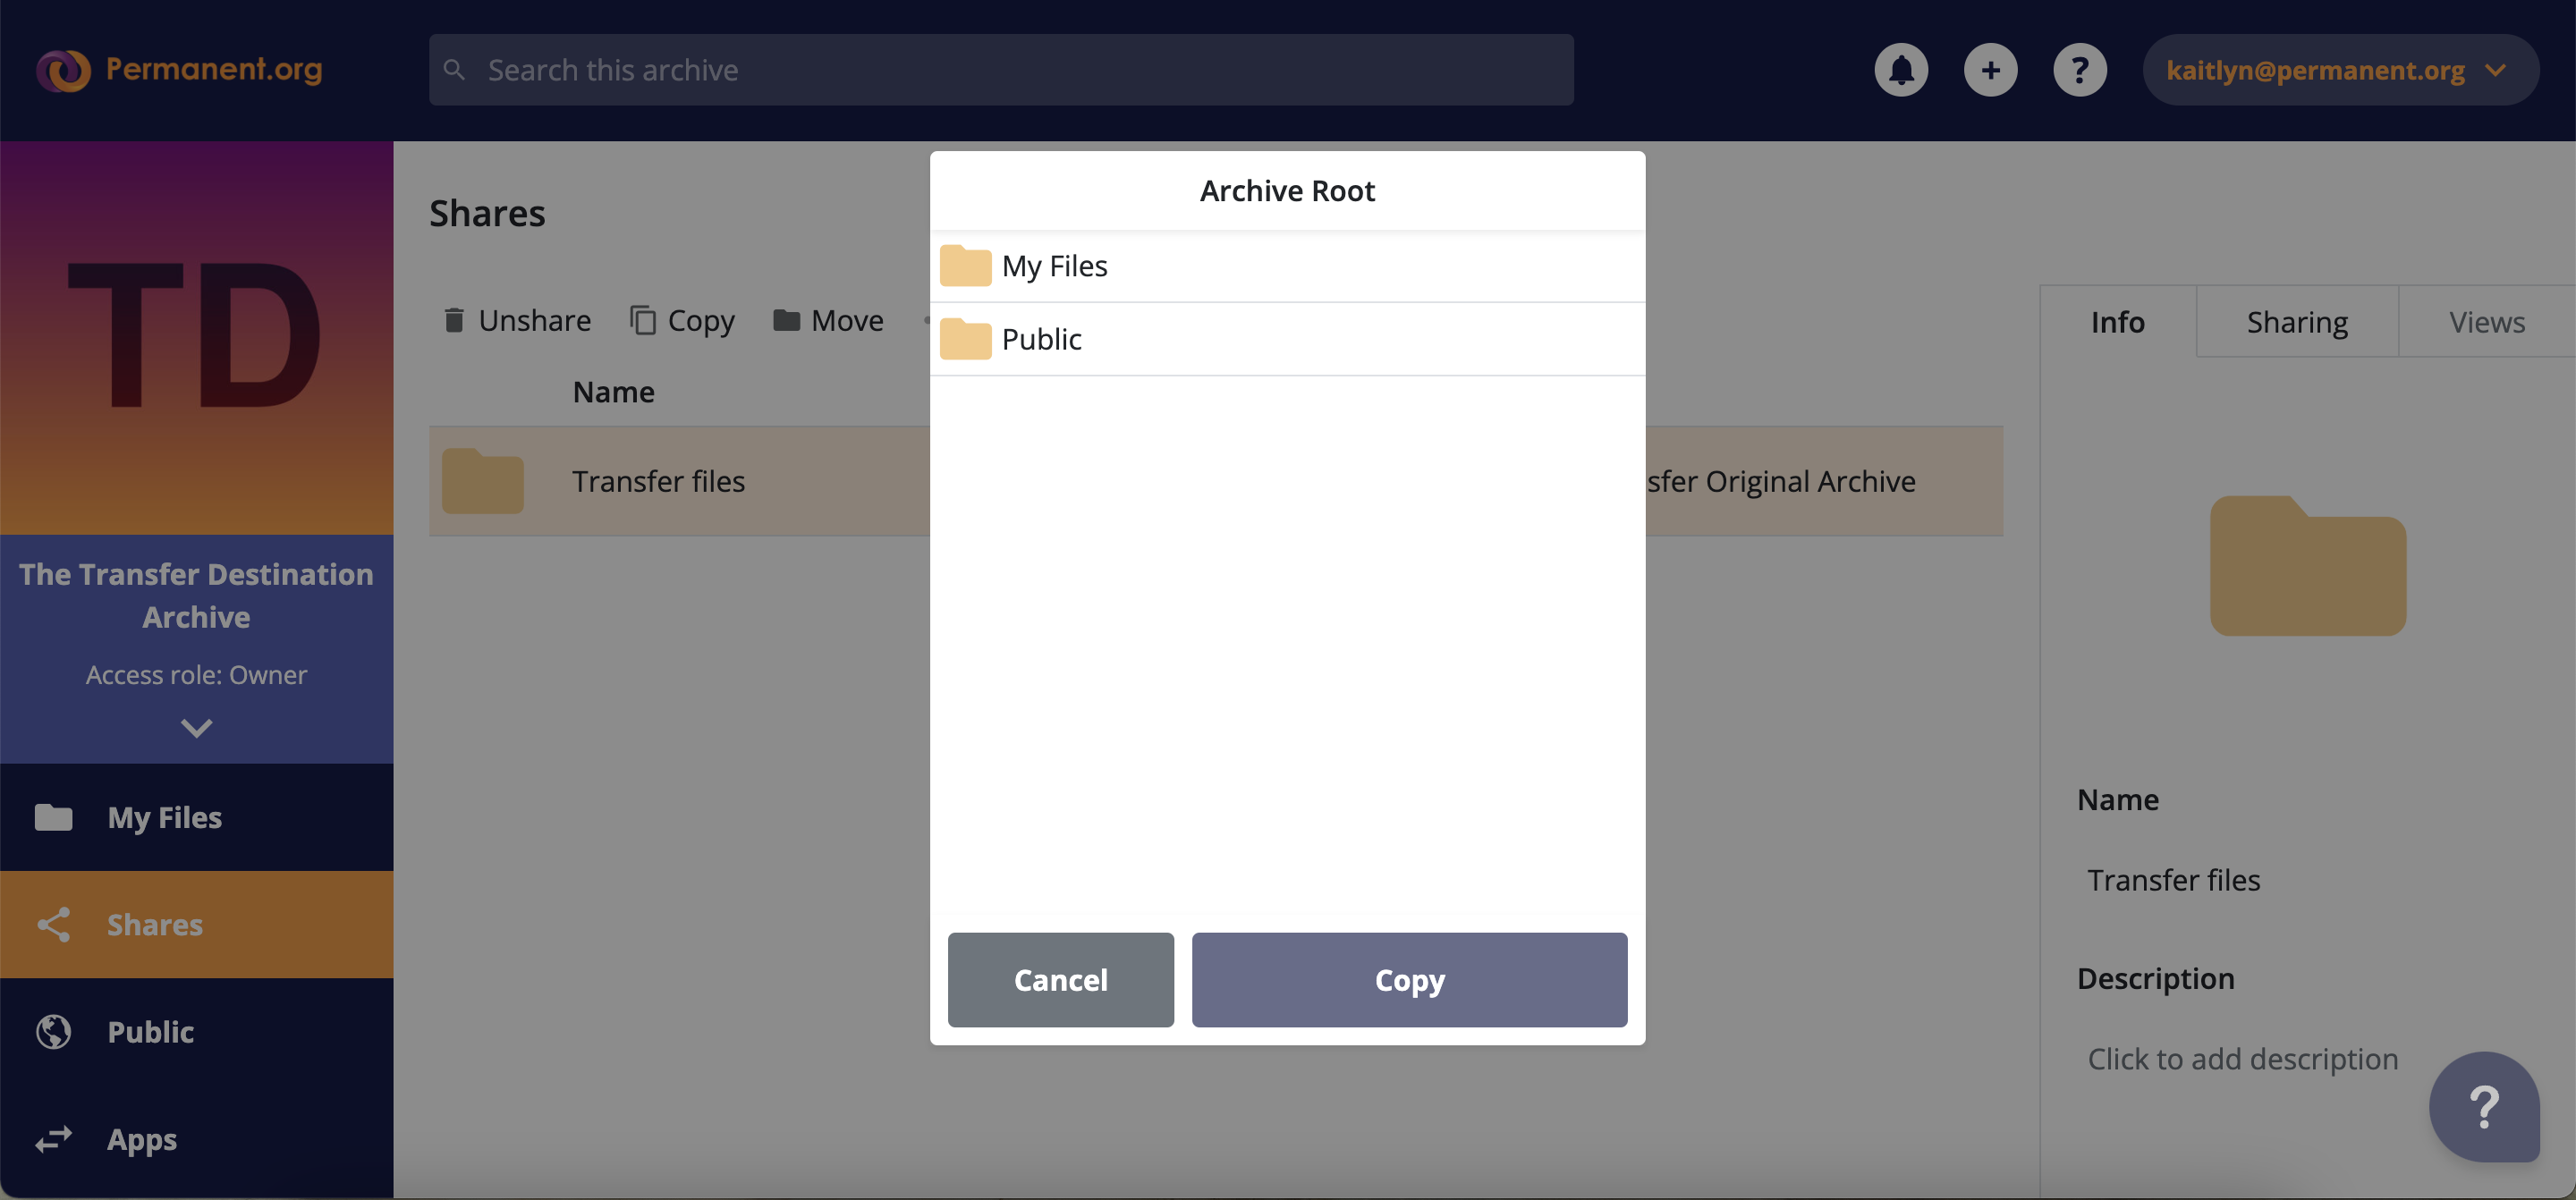Switch to the Views tab
This screenshot has height=1200, width=2576.
[2486, 322]
